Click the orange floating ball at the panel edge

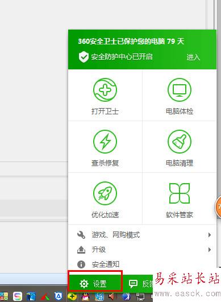coord(218,207)
